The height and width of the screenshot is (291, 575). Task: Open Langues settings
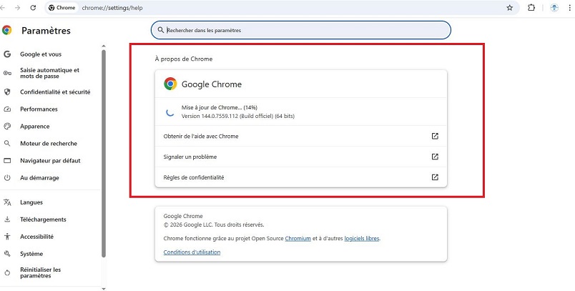pos(31,202)
